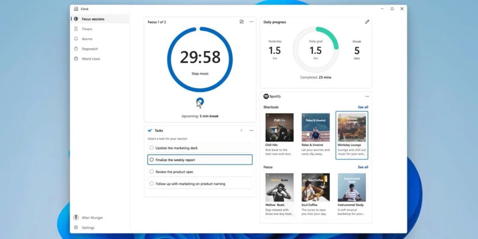
Task: Click See all next to Shortcuts
Action: click(363, 107)
